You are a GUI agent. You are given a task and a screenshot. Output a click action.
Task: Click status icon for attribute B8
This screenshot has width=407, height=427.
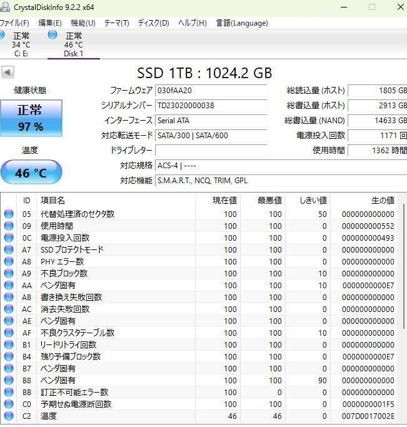coord(9,380)
